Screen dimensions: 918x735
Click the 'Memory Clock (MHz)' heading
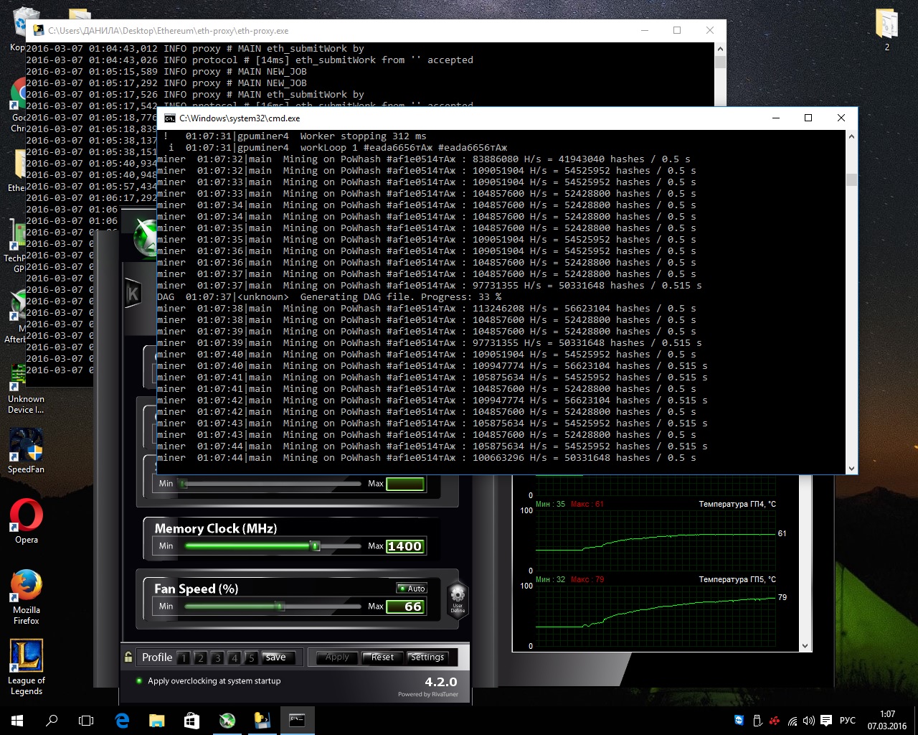[x=216, y=528]
